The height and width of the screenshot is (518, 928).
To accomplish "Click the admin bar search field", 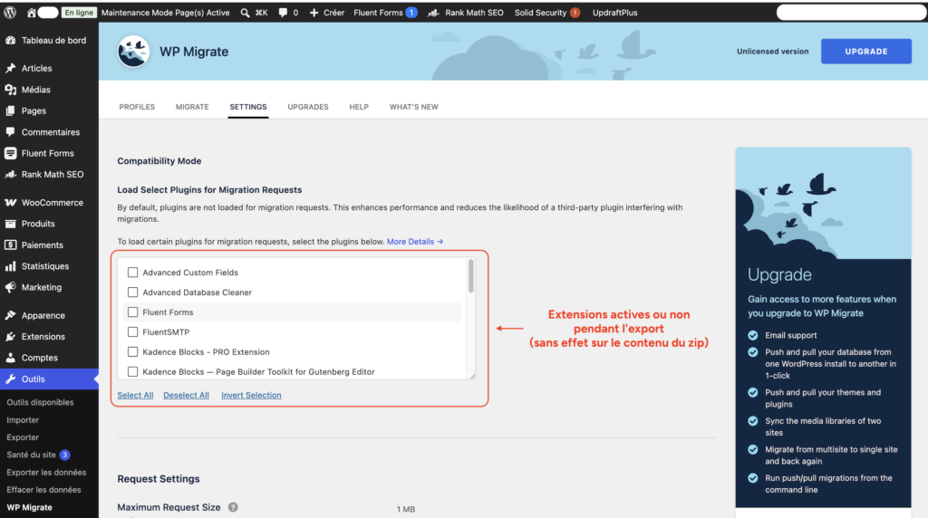I will click(850, 13).
